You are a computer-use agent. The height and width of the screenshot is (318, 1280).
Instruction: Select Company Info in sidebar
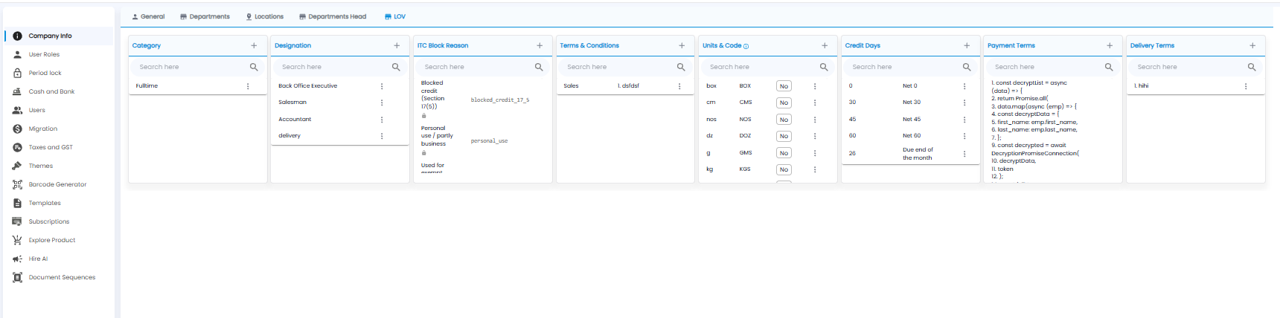click(x=50, y=36)
